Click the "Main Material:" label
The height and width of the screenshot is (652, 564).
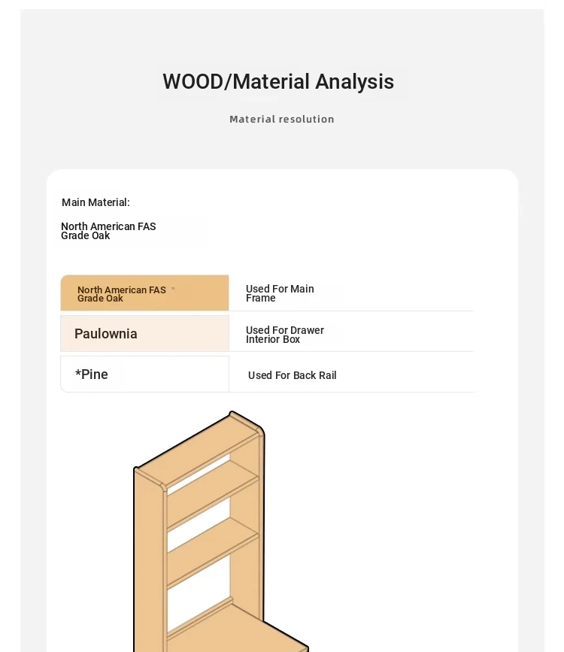pos(96,202)
